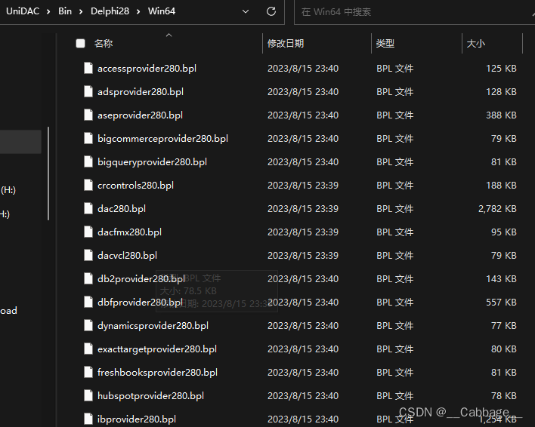The width and height of the screenshot is (535, 427).
Task: Navigate to UniDAC in the breadcrumb
Action: (23, 11)
